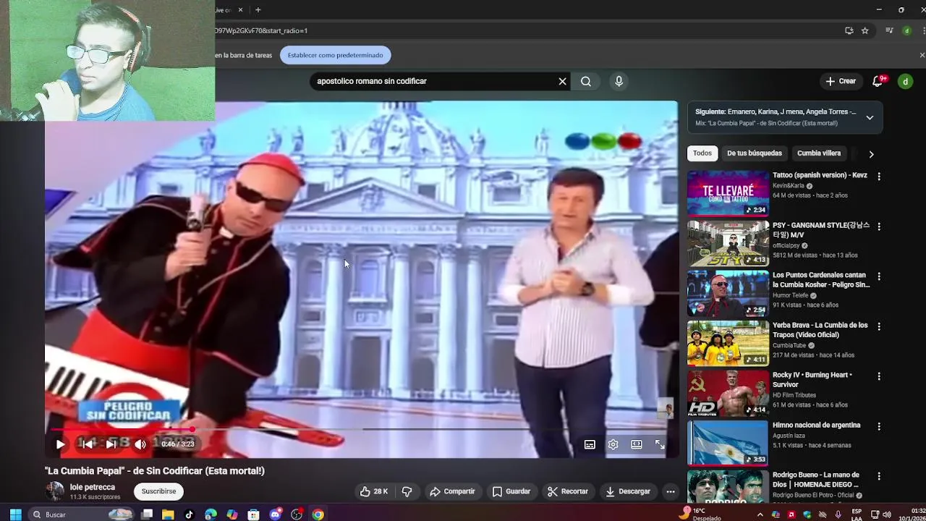Screen dimensions: 926x521
Task: Open Discord from the taskbar
Action: point(275,514)
